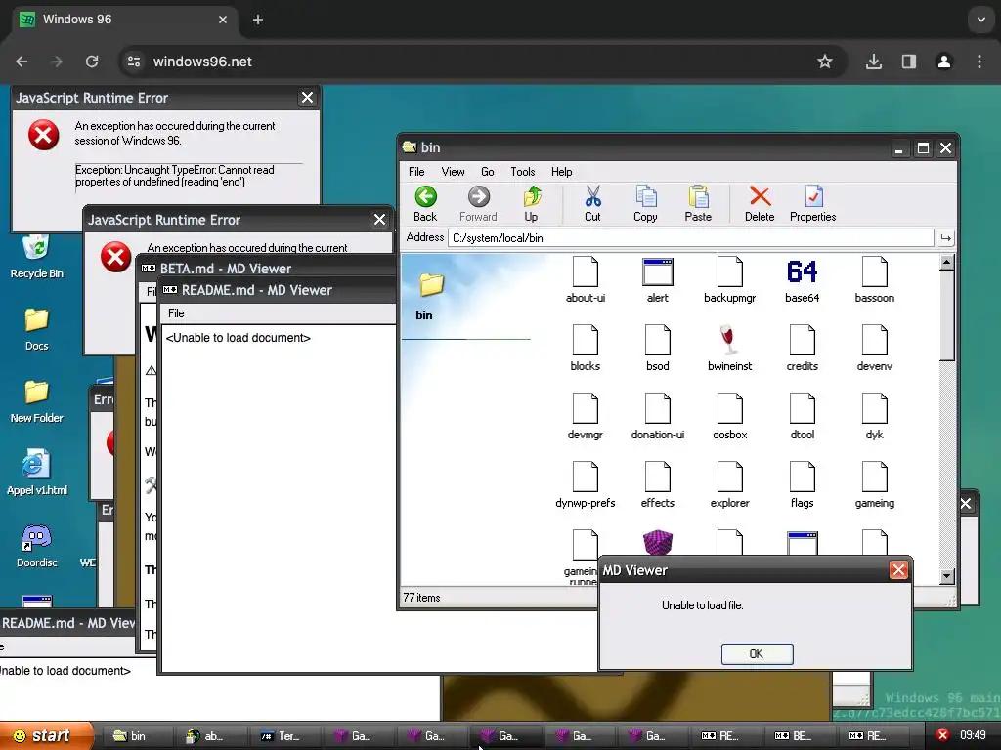
Task: Click the Cut scissors icon
Action: coord(592,197)
